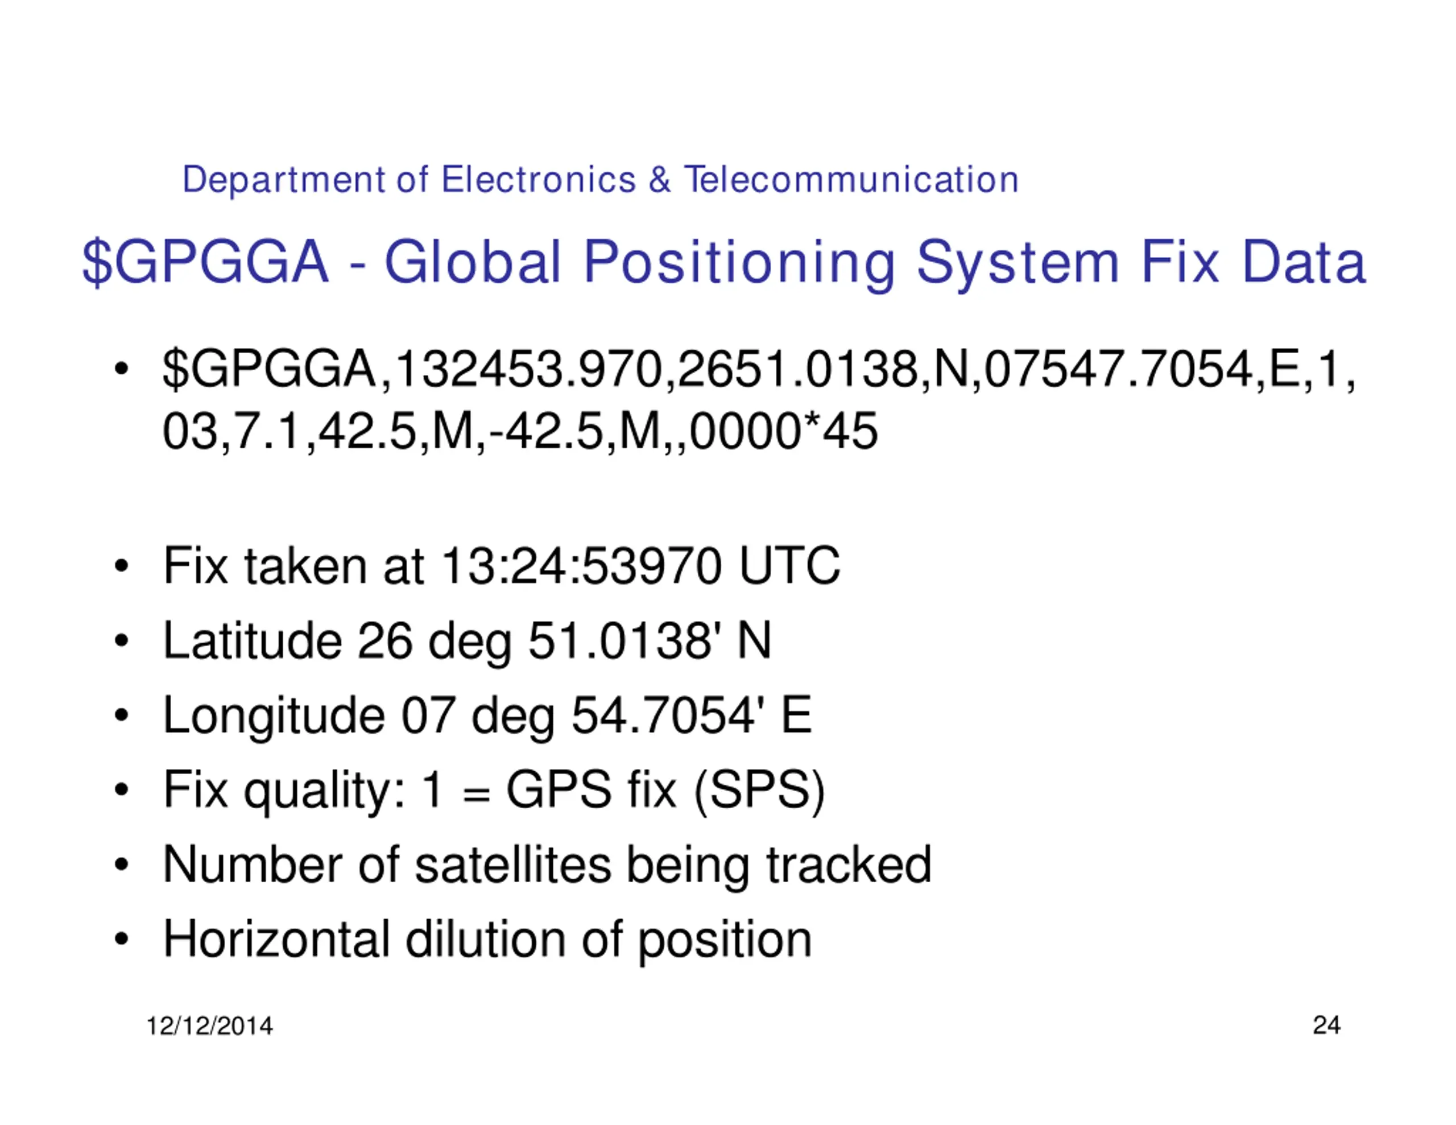The image size is (1456, 1125).
Task: Click the Latitude 26 deg 51.0138' N line
Action: (468, 642)
